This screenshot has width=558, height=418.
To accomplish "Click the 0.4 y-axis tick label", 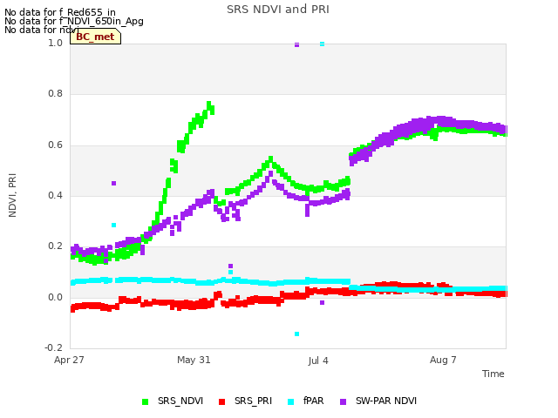I will pyautogui.click(x=56, y=195).
